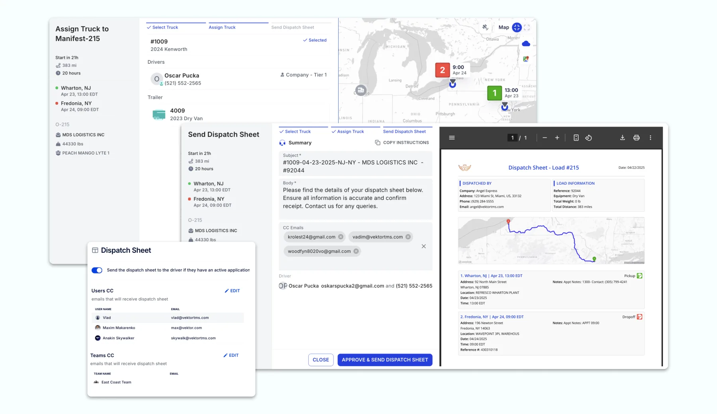This screenshot has width=717, height=414.
Task: Zoom in the PDF with plus icon
Action: click(x=557, y=138)
